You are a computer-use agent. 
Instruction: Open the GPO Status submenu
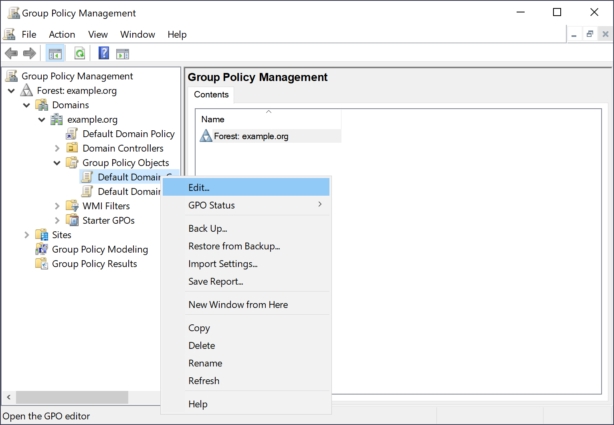click(x=211, y=205)
